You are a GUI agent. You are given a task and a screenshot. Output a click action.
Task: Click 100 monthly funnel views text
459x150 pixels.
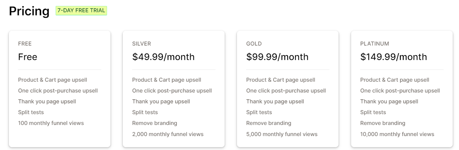tap(51, 123)
